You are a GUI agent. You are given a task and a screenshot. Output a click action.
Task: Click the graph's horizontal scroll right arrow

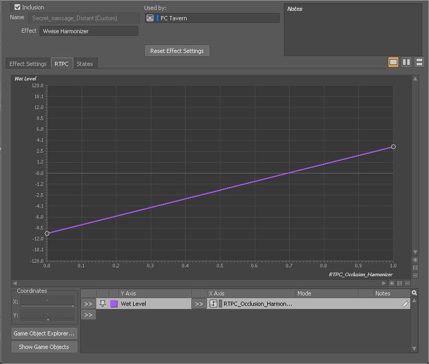pos(384,283)
